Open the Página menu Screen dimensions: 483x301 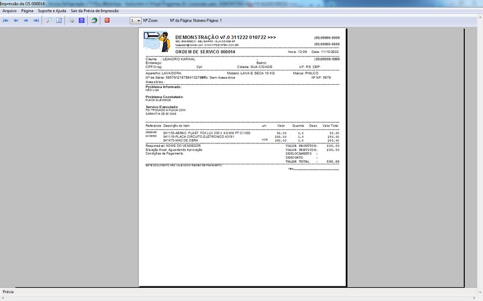(x=27, y=11)
